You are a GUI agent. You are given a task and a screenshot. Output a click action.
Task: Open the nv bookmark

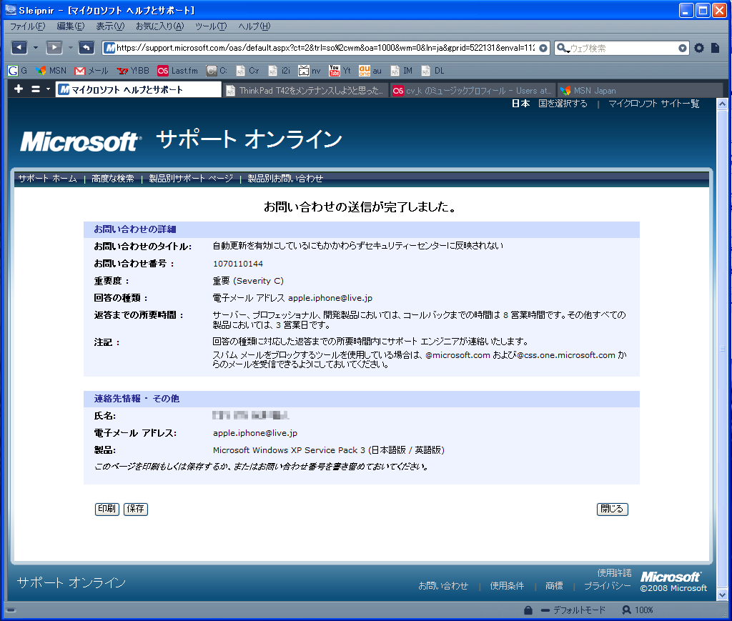[310, 71]
